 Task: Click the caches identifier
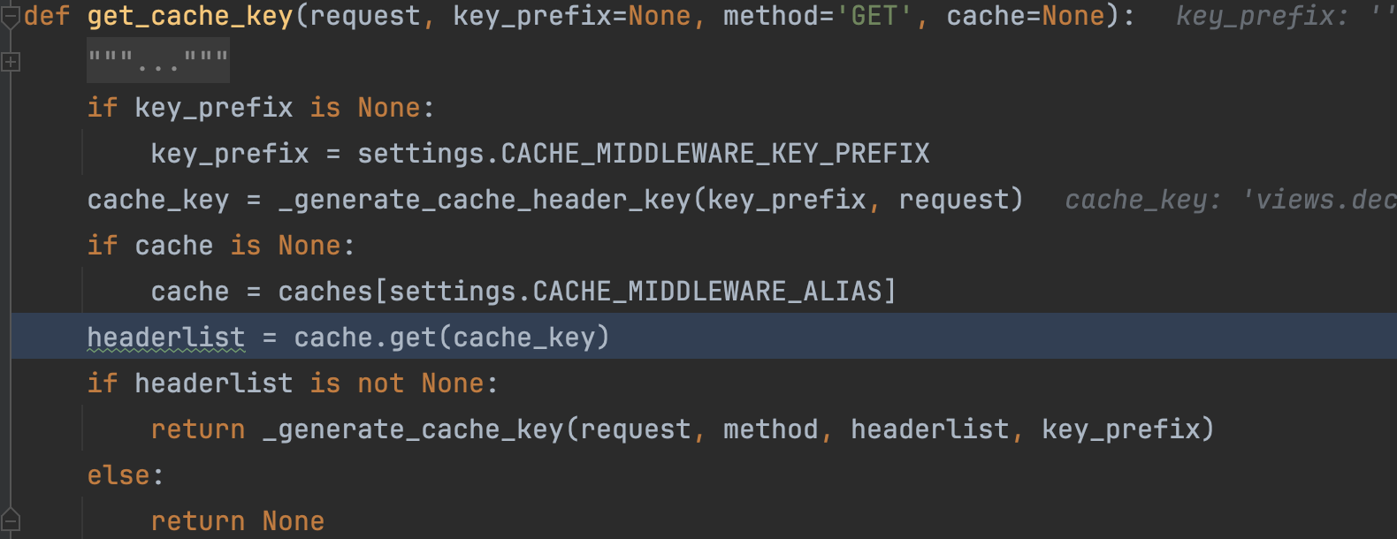point(325,292)
